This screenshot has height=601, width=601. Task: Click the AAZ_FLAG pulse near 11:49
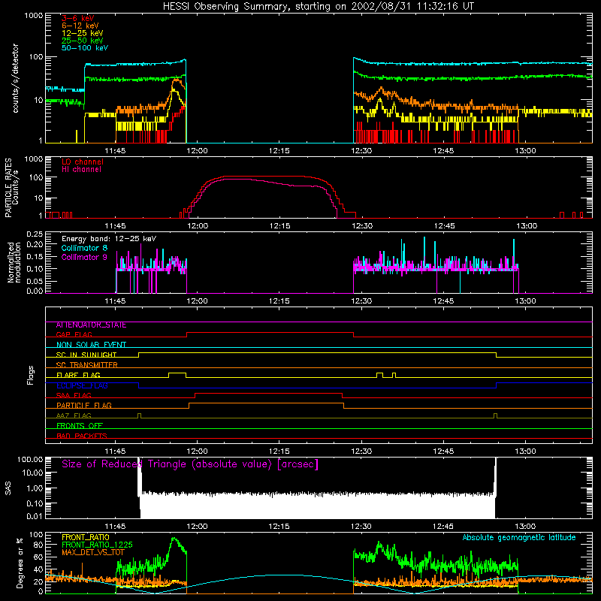139,415
